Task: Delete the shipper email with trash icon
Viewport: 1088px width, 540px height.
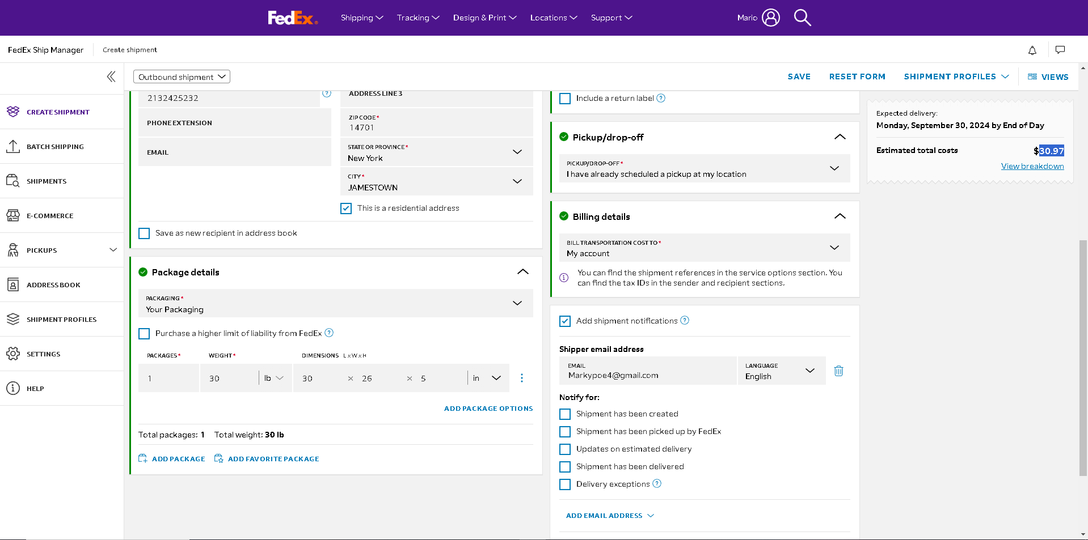Action: click(x=839, y=371)
